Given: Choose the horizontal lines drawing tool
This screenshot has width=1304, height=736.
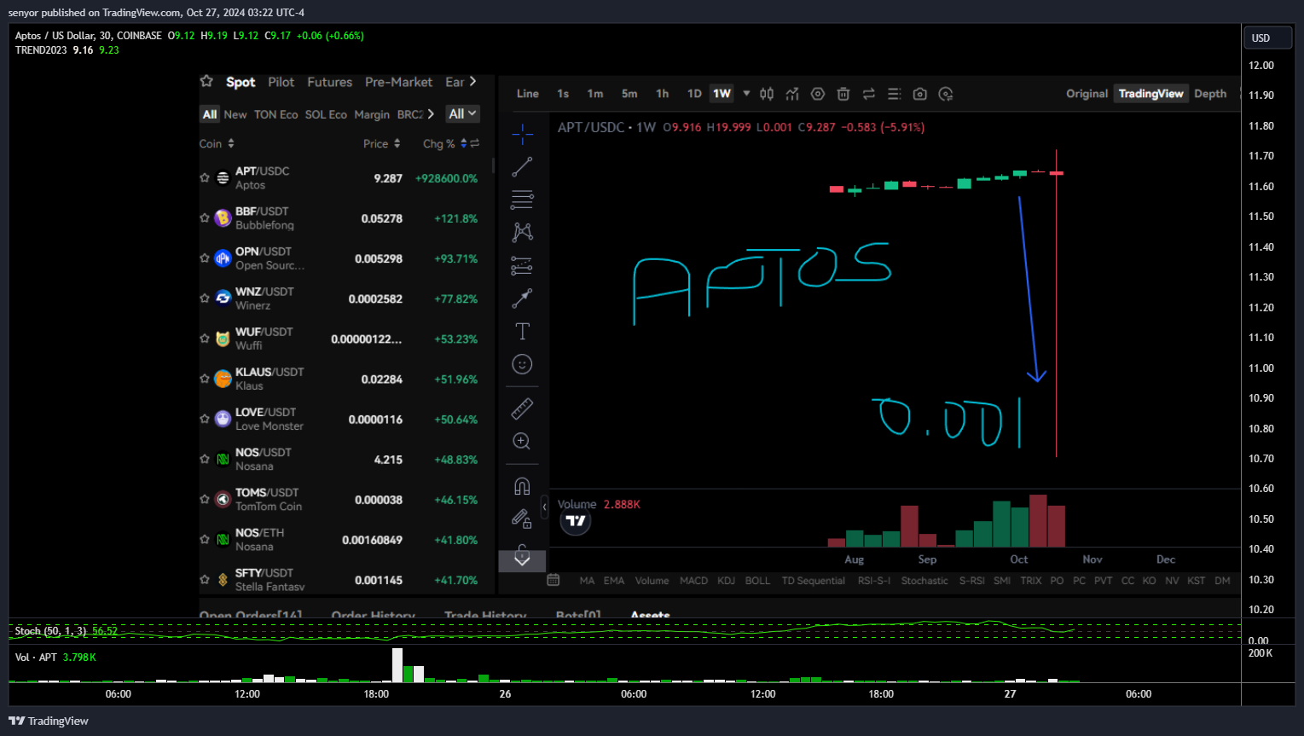Looking at the screenshot, I should [x=522, y=200].
